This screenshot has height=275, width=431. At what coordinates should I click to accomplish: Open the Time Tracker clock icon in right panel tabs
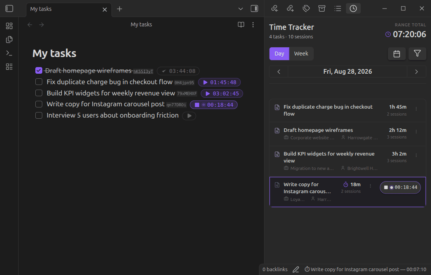[x=353, y=9]
